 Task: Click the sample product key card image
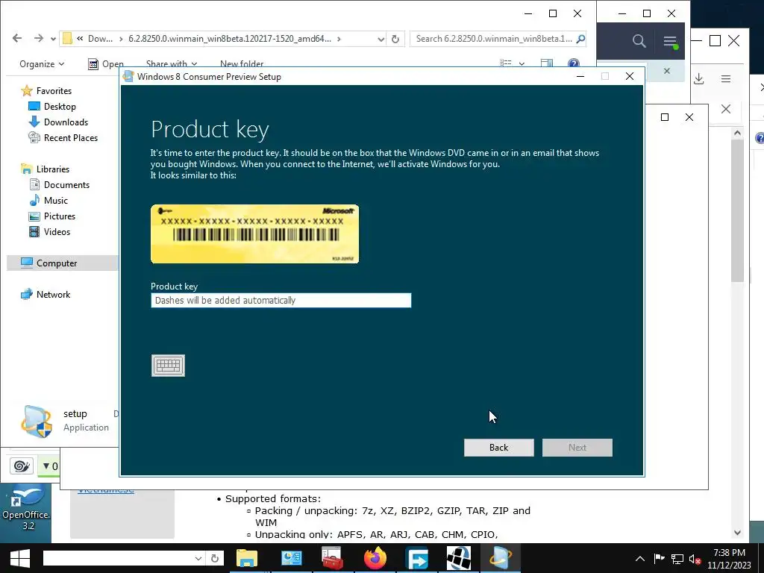click(255, 234)
